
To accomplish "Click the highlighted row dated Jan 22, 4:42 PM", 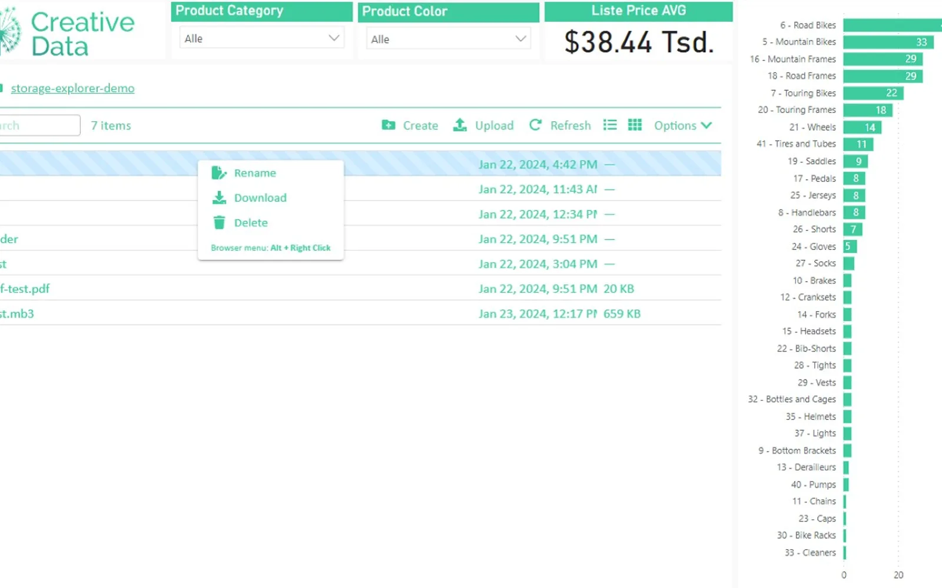I will point(360,164).
